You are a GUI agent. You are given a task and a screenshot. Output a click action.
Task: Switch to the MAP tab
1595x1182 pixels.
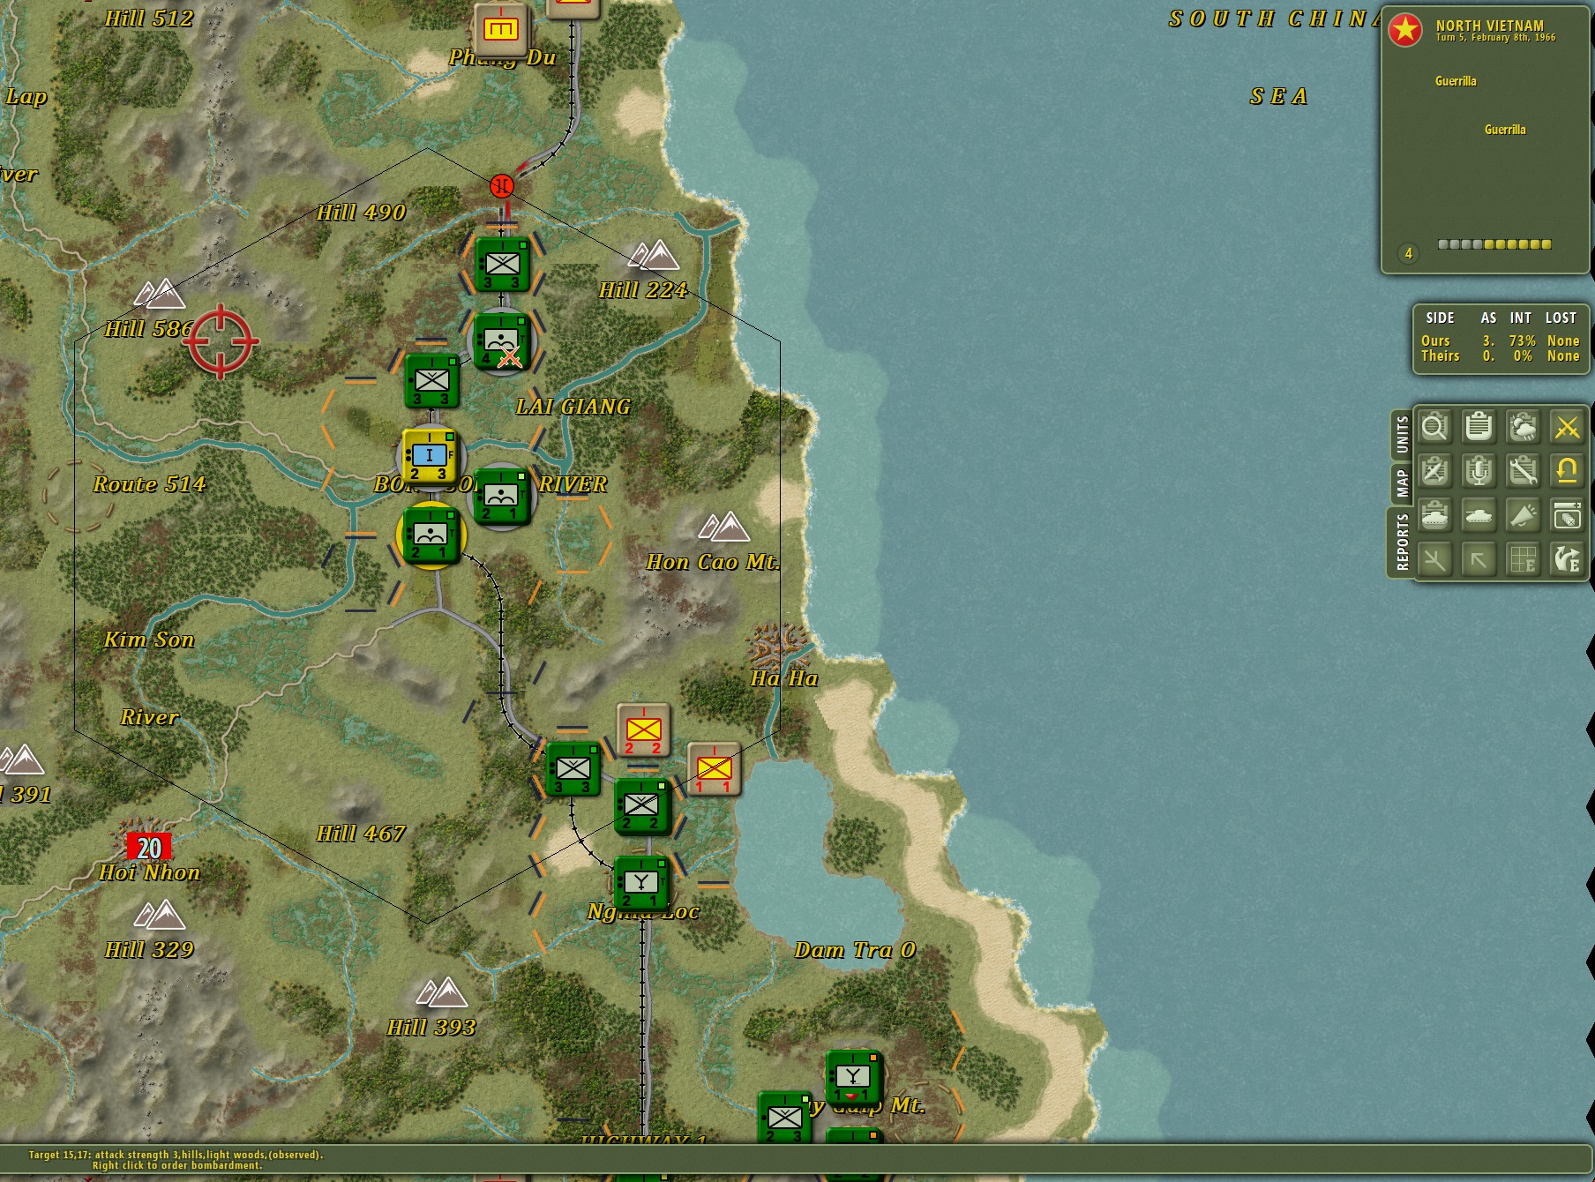tap(1402, 483)
